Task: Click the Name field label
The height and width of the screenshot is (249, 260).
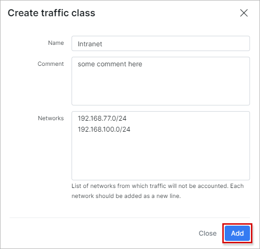Action: (x=56, y=43)
